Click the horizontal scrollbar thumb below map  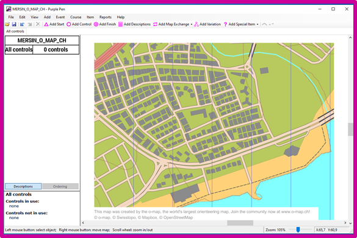pyautogui.click(x=240, y=223)
